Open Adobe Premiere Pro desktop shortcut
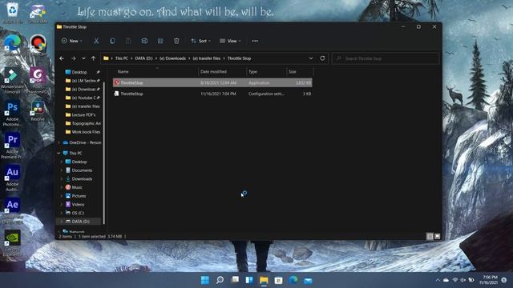This screenshot has width=513, height=288. click(12, 146)
